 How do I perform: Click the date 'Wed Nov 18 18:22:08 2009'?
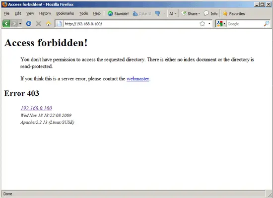tap(46, 115)
